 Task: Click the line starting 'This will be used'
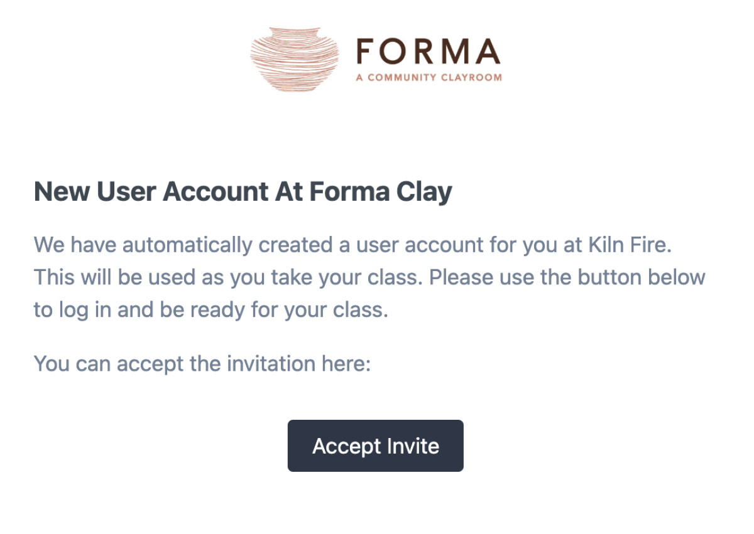click(x=369, y=277)
